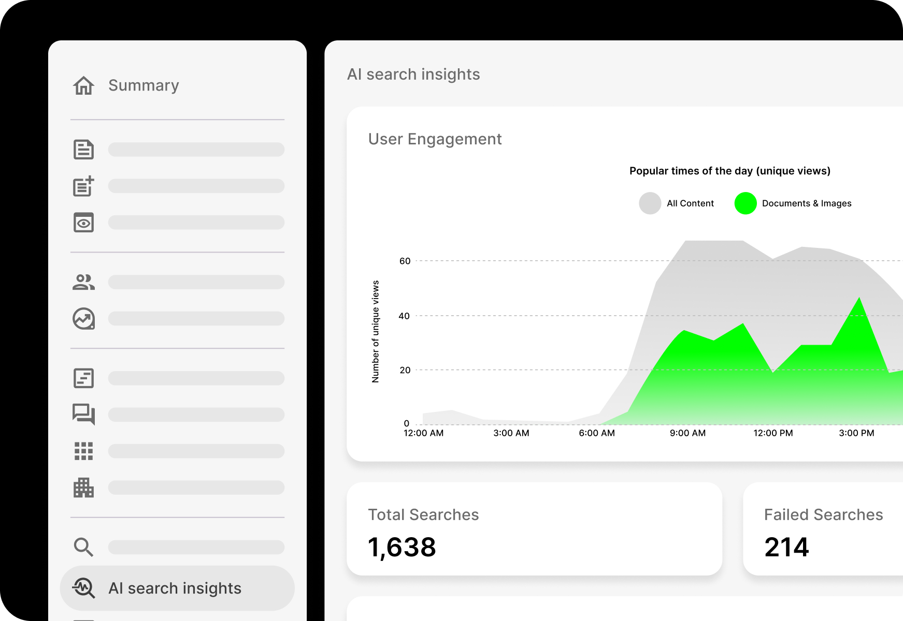Click the Popular times of the day chart title
Viewport: 903px width, 621px height.
click(729, 171)
